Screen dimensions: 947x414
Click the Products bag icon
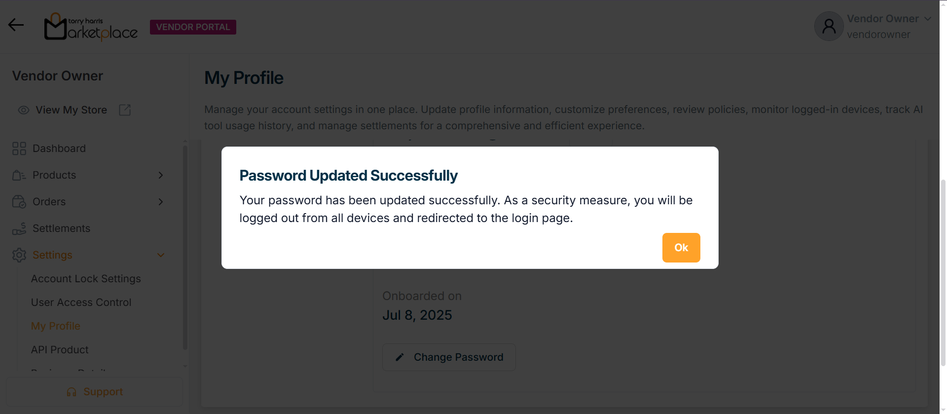(19, 175)
